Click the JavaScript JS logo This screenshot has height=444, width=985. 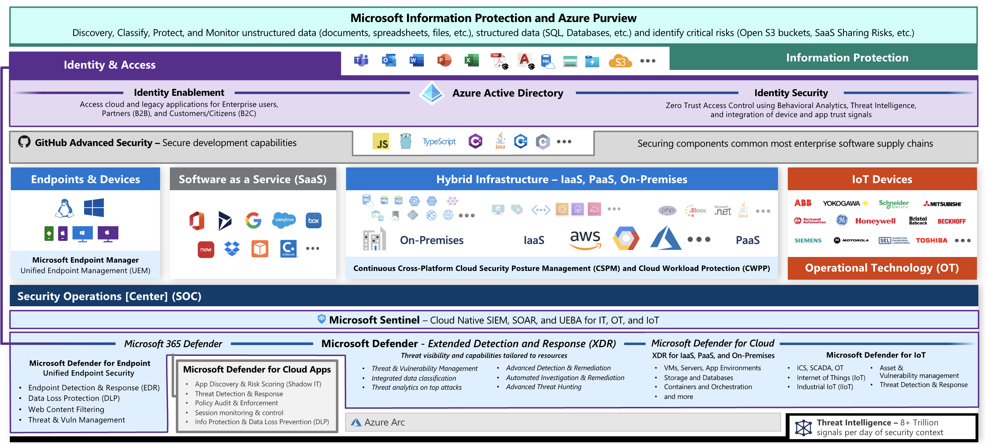pos(381,142)
